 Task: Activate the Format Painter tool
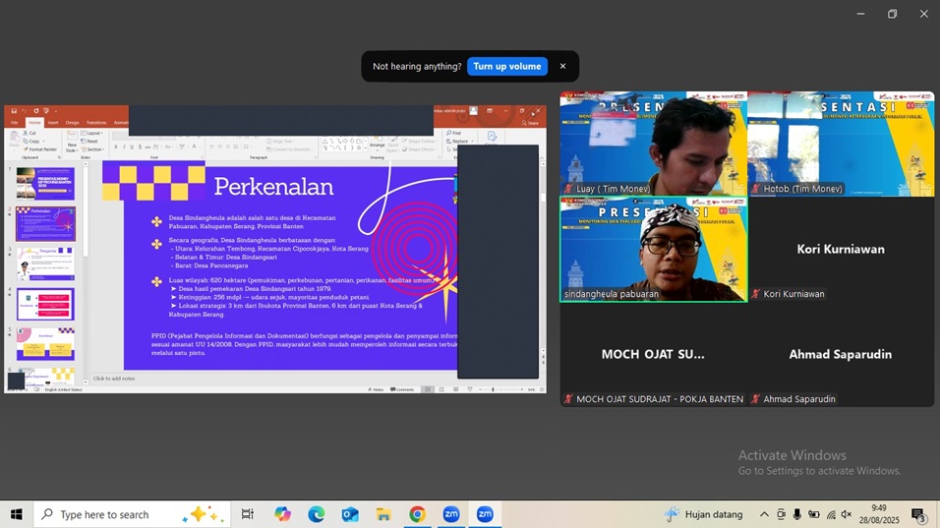tap(40, 149)
